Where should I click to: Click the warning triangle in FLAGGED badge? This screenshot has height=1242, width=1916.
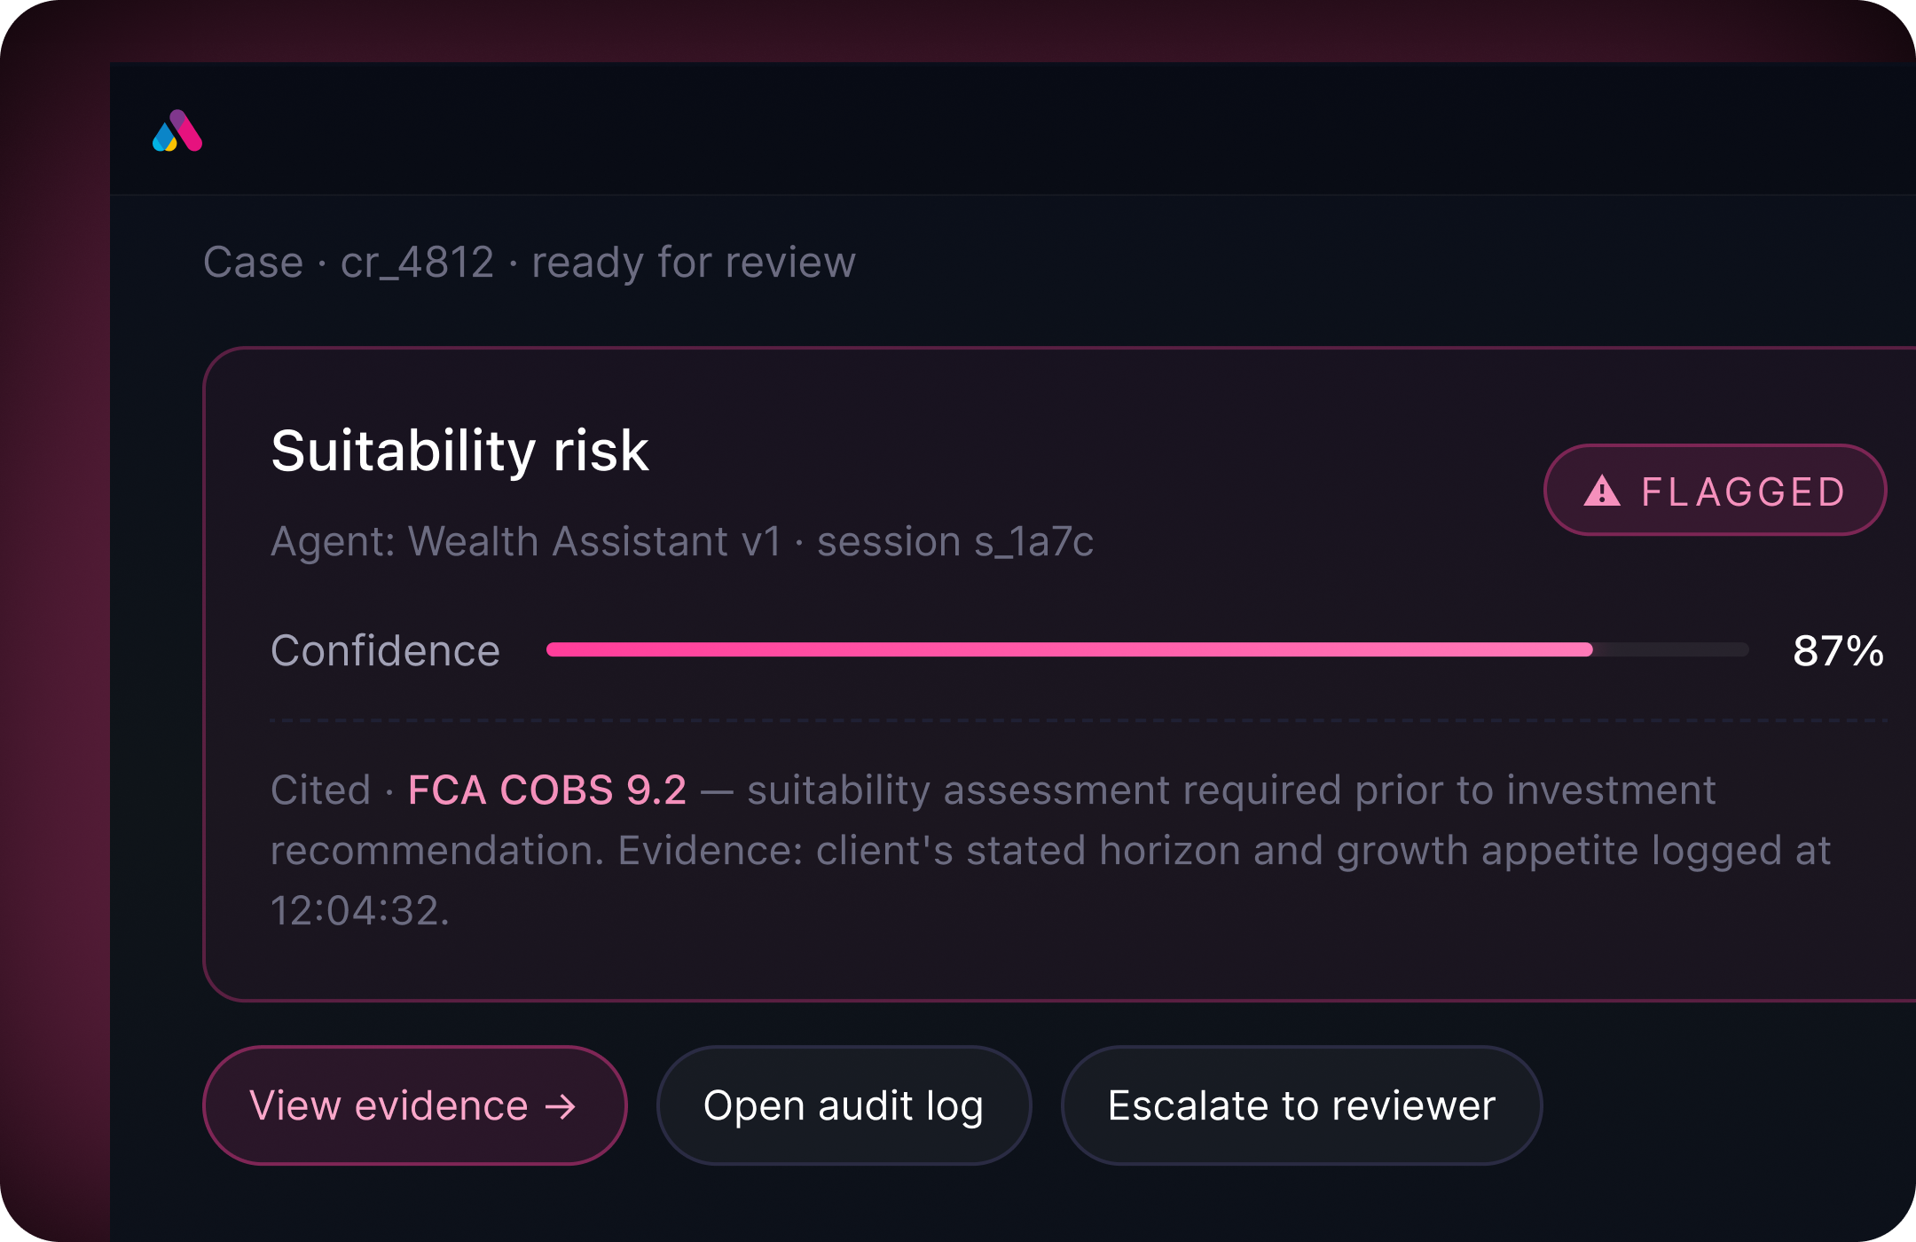[1602, 491]
